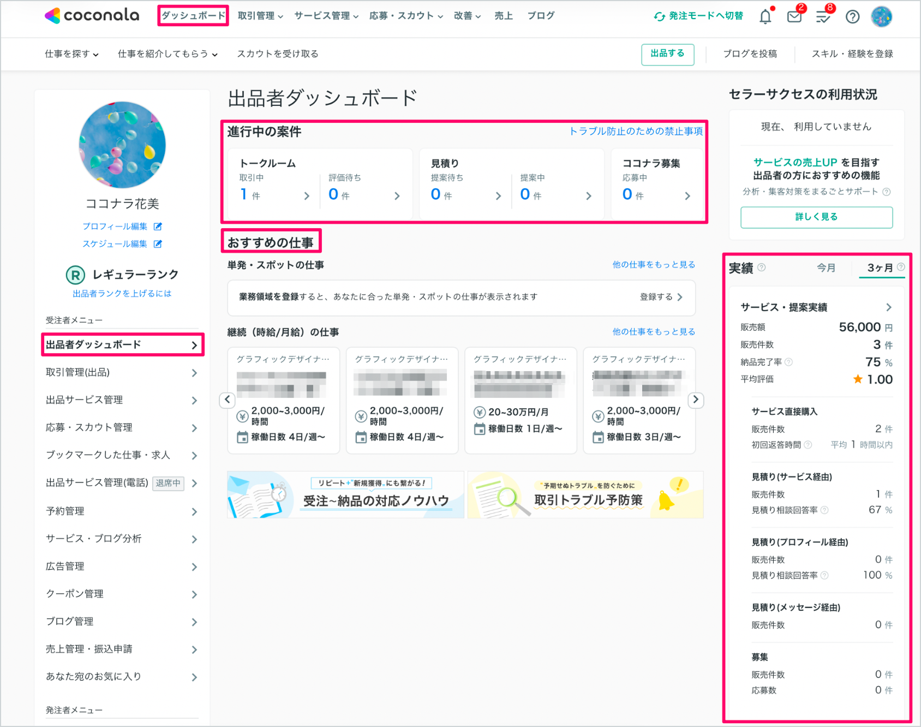Screen dimensions: 921x727
Task: Click the 詳しく見る button
Action: point(816,217)
